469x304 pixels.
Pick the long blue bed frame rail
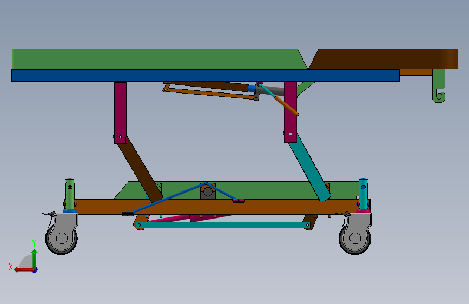(x=206, y=75)
